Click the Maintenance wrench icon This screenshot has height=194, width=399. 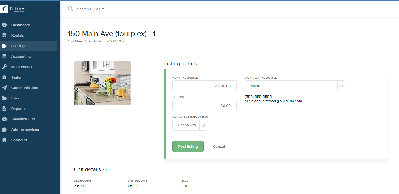point(4,67)
